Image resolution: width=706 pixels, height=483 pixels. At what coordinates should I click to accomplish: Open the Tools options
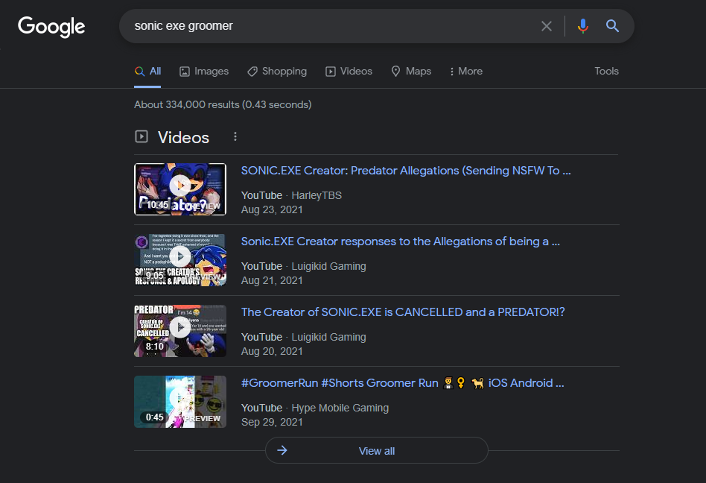click(606, 72)
